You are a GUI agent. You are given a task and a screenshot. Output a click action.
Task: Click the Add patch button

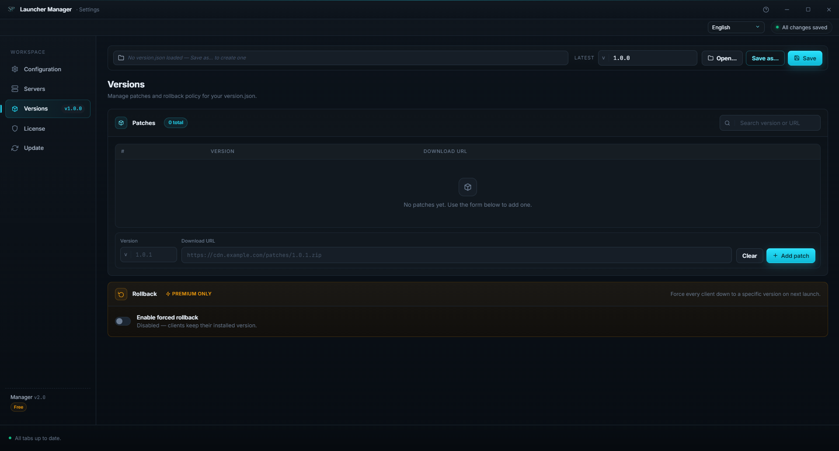790,256
